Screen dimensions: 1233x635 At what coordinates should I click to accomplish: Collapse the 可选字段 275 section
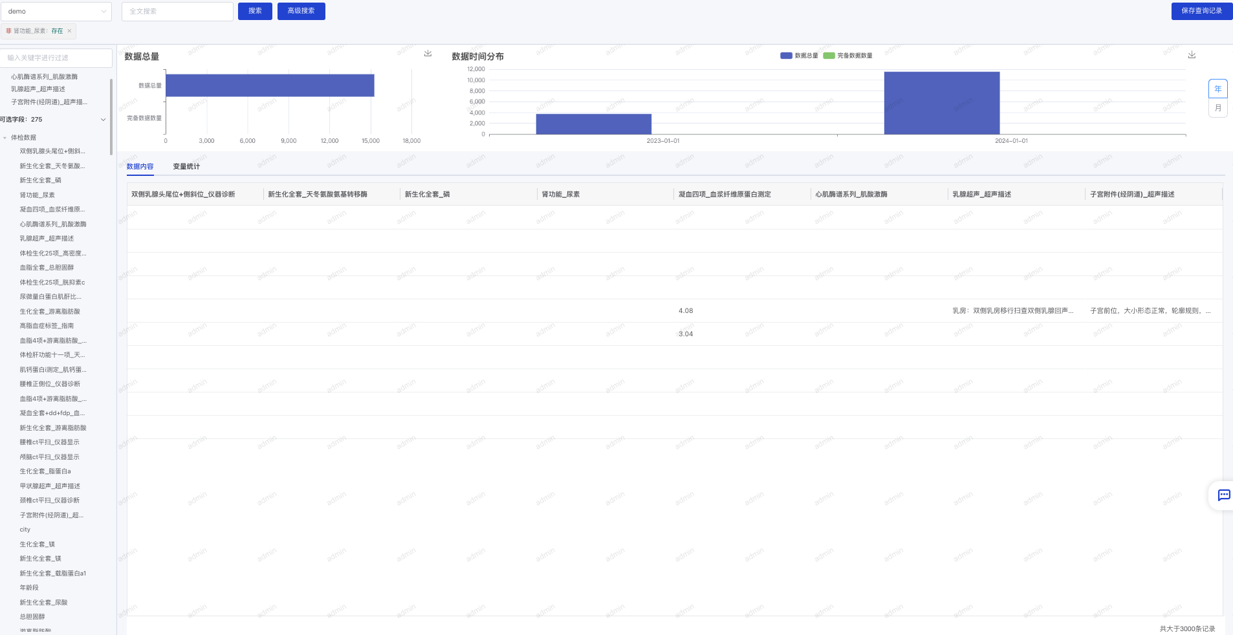coord(103,120)
